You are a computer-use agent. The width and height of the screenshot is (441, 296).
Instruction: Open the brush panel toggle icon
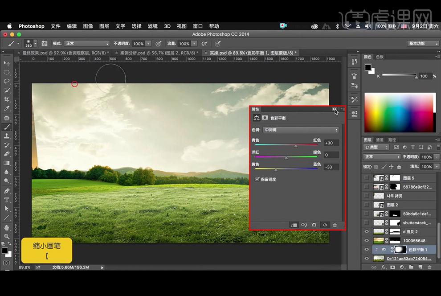45,44
